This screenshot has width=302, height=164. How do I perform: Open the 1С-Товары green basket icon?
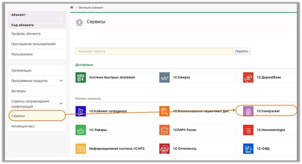(x=81, y=130)
